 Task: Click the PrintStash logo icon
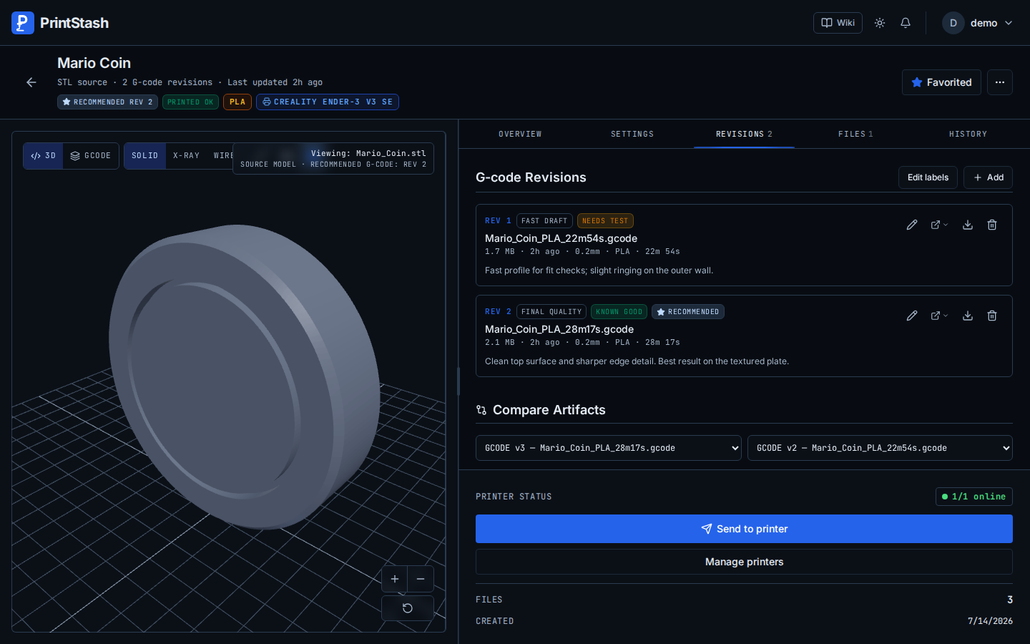23,23
